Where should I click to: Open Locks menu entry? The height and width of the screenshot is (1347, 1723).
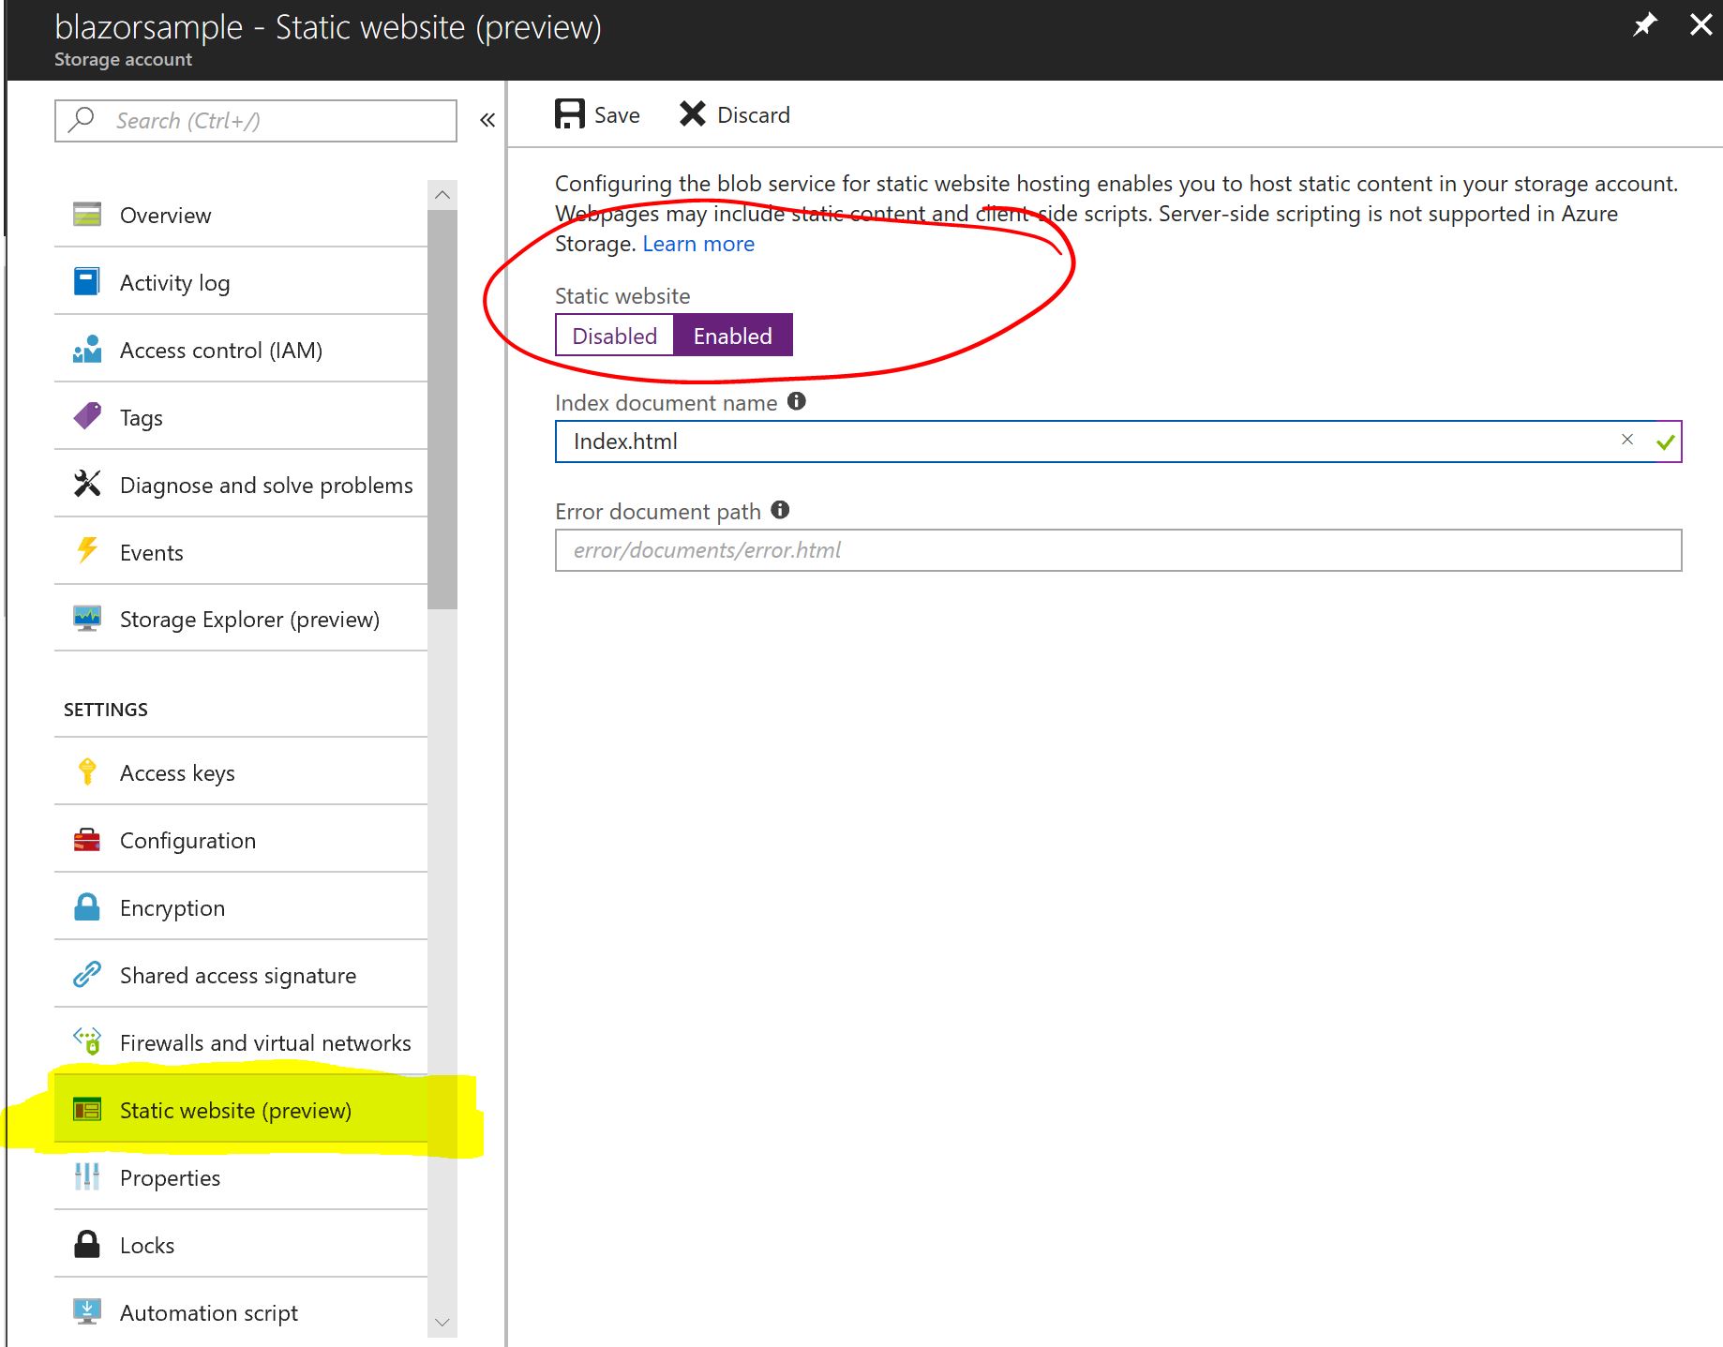tap(241, 1245)
